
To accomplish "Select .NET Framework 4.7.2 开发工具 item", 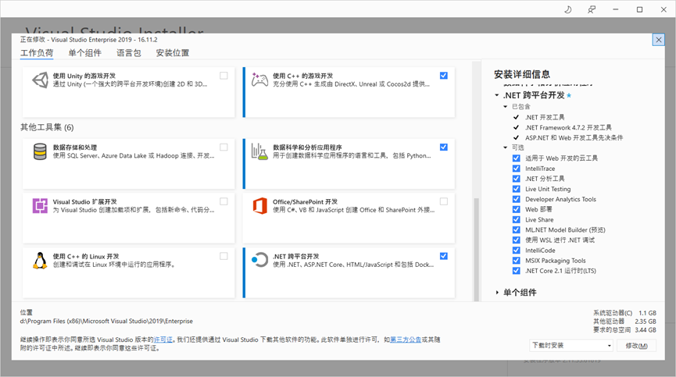I will [x=568, y=127].
